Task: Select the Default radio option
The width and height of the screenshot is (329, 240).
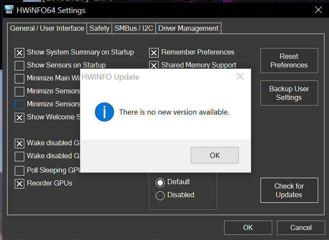Action: (x=160, y=182)
